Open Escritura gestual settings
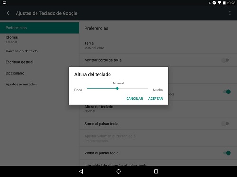The image size is (237, 177). pyautogui.click(x=39, y=62)
